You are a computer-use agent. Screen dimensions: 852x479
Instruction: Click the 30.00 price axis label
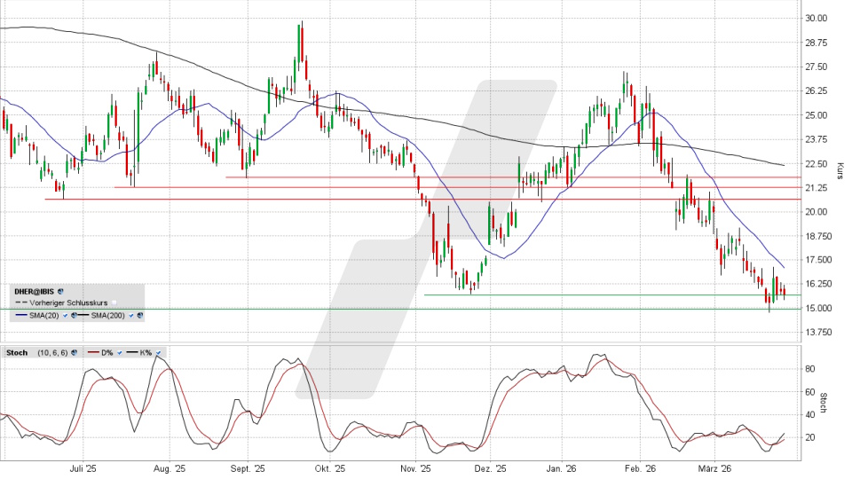(815, 19)
